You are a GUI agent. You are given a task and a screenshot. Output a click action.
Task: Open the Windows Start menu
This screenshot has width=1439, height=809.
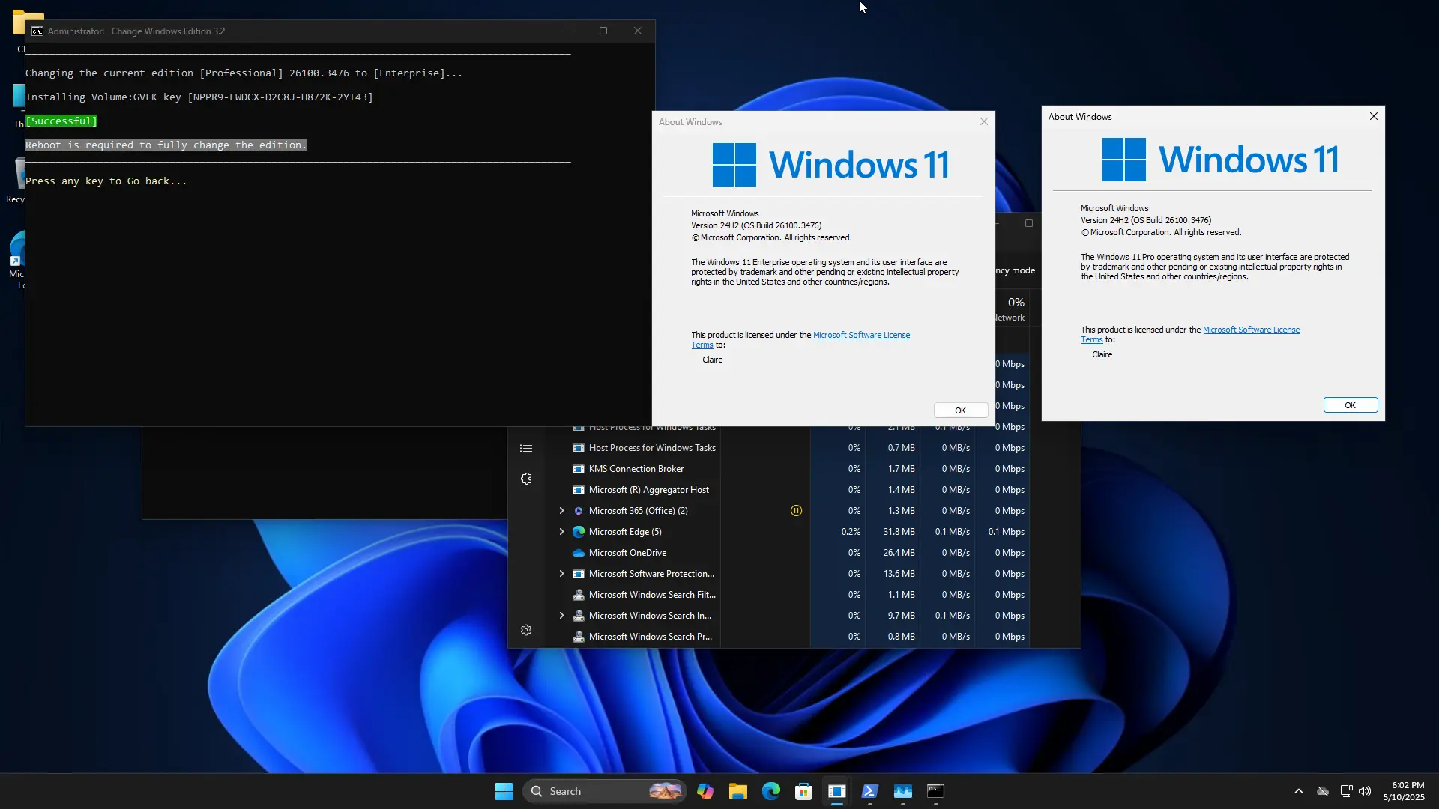(x=504, y=791)
